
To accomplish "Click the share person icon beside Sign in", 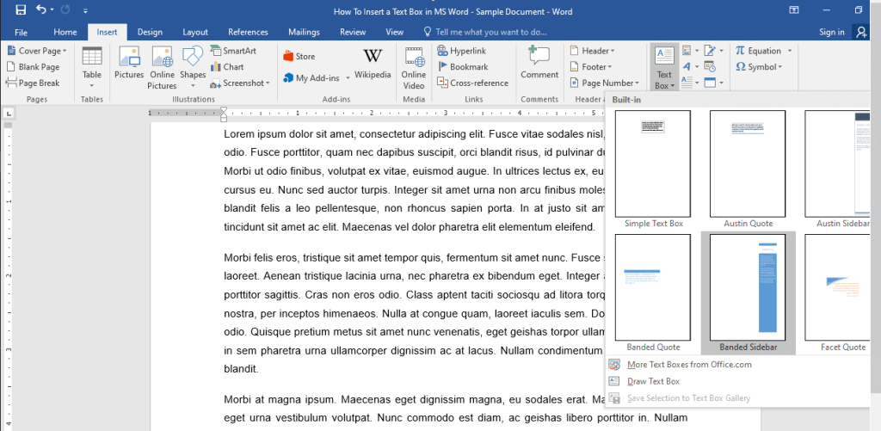I will 861,32.
